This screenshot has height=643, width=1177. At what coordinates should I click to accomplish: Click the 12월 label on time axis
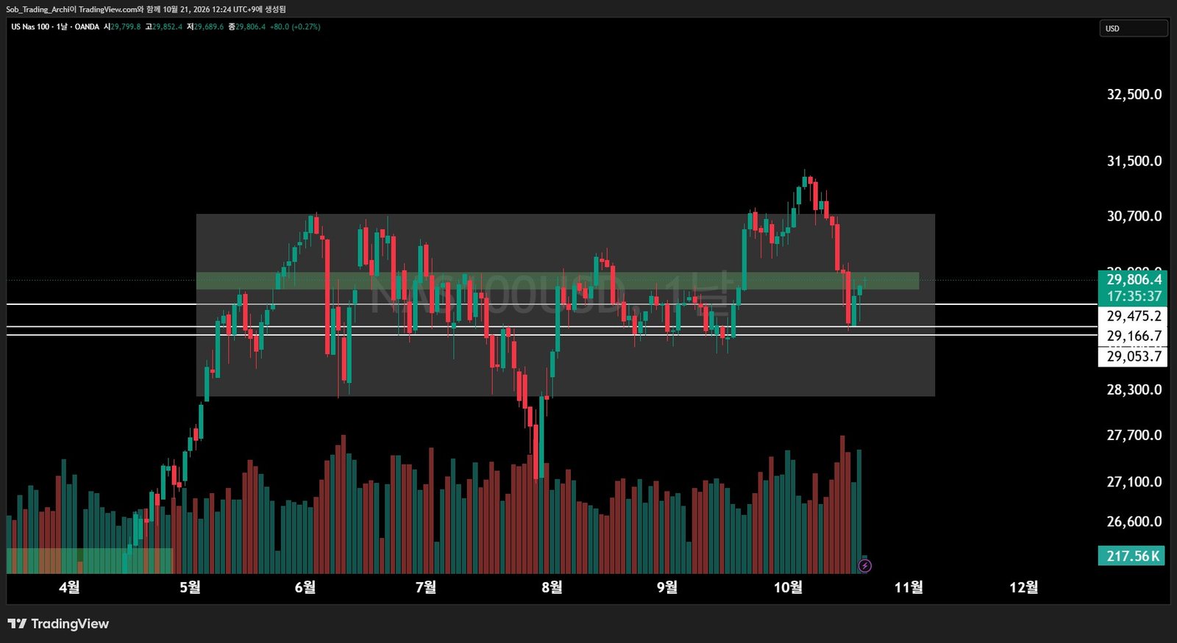[x=1024, y=587]
